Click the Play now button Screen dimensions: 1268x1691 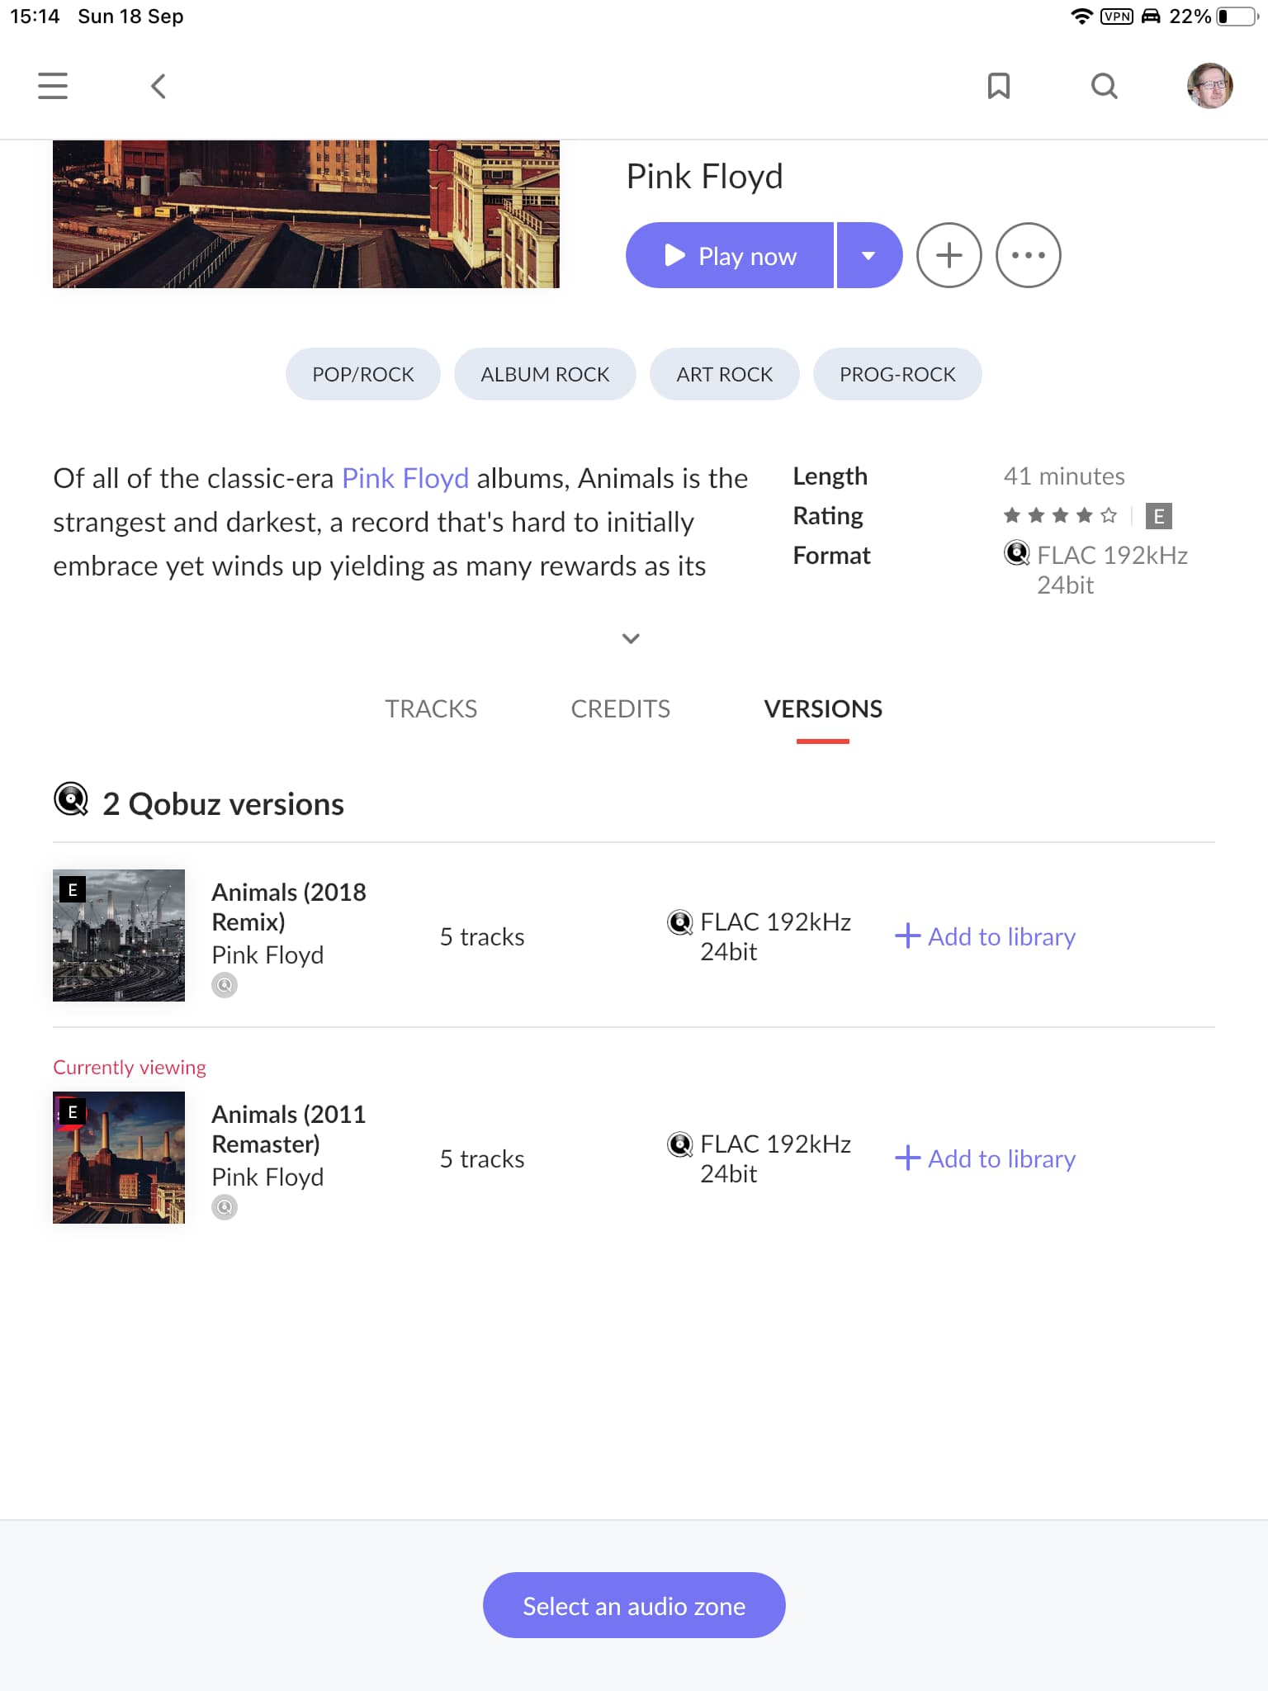(x=730, y=255)
